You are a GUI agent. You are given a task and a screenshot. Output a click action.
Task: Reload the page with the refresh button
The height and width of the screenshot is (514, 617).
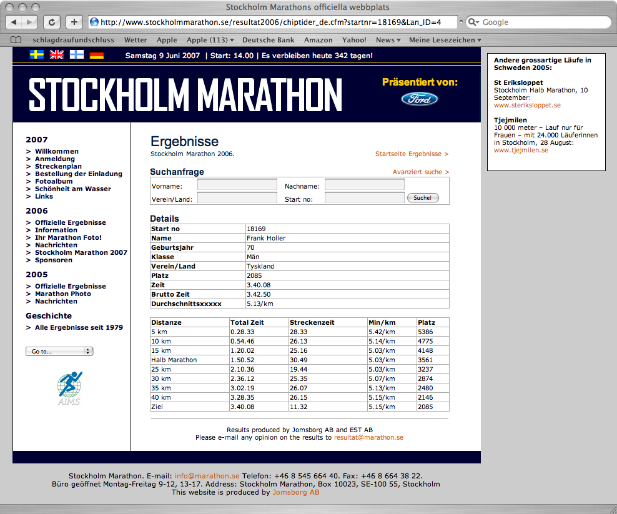52,22
